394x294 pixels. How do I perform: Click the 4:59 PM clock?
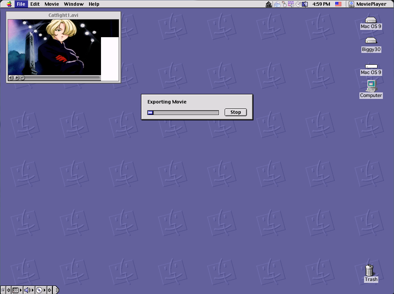click(x=321, y=4)
